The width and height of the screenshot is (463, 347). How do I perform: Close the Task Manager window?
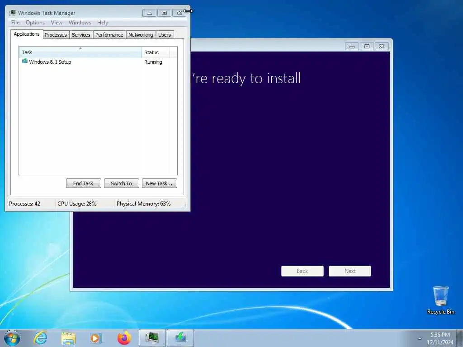[179, 13]
